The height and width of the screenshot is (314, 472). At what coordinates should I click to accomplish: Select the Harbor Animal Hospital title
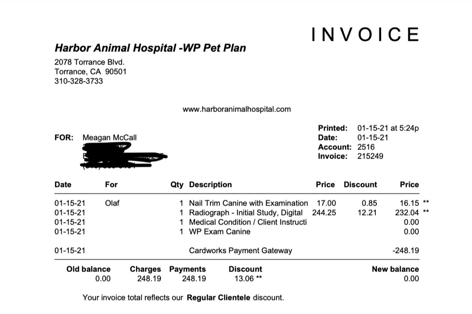(150, 48)
